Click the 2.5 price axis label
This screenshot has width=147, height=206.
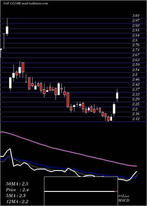point(135,75)
